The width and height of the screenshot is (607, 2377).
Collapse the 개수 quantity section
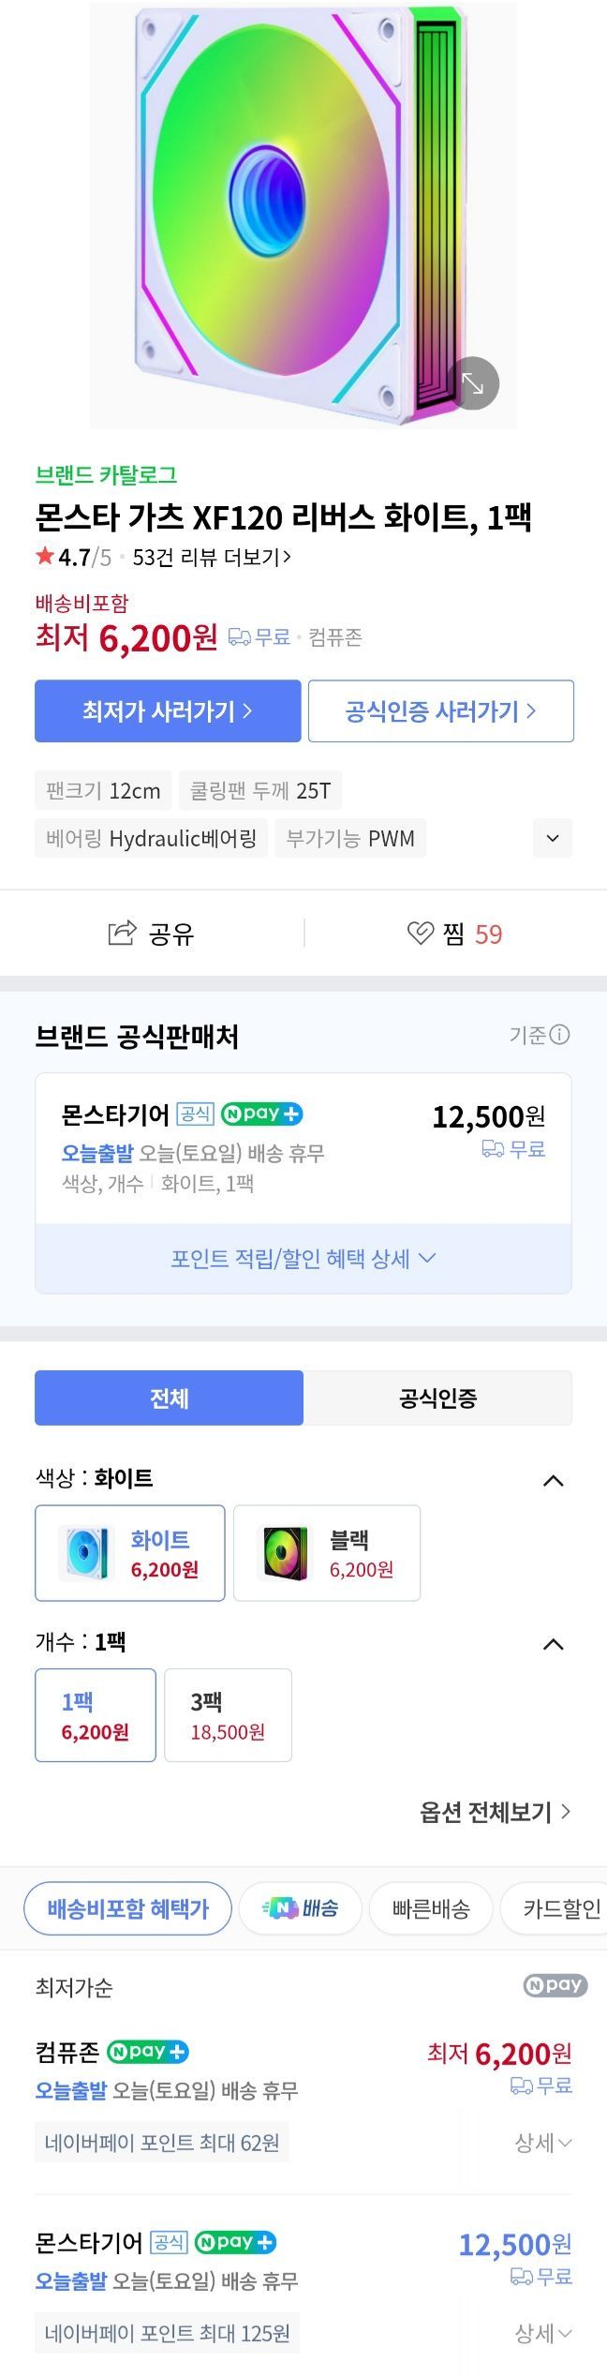click(x=554, y=1644)
